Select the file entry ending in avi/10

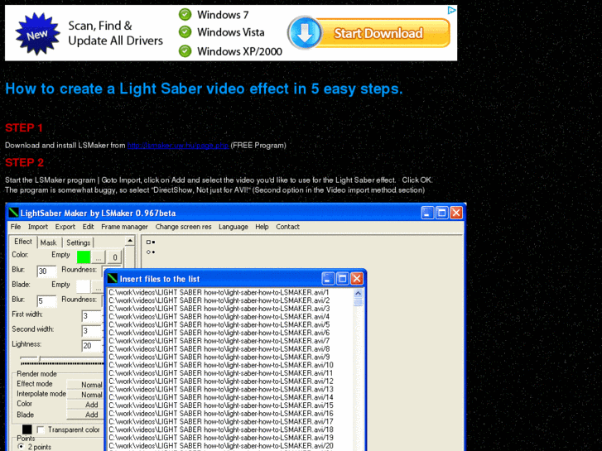[221, 365]
